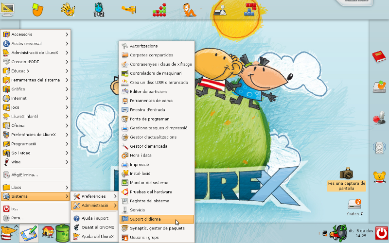Screen dimensions: 389x243
Task: Expand the Wine submenu
Action: pyautogui.click(x=35, y=162)
